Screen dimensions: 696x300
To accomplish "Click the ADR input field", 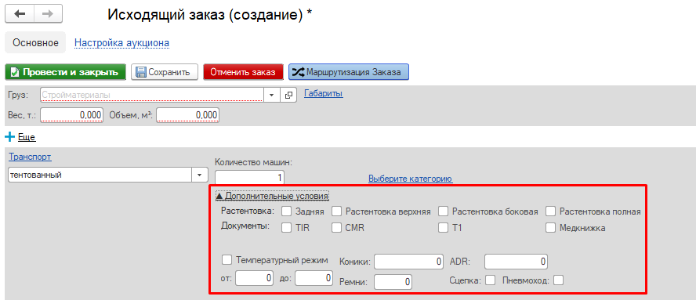I will tap(516, 262).
